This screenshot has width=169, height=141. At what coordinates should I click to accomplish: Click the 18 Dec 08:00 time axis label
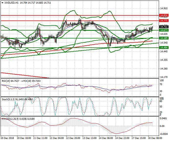(155, 138)
